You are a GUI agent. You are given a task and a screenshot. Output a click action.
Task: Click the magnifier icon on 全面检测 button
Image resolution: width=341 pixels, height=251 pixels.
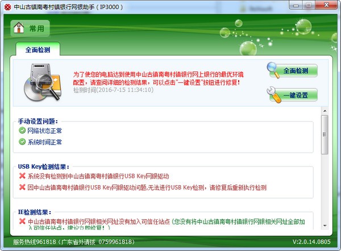(x=273, y=70)
